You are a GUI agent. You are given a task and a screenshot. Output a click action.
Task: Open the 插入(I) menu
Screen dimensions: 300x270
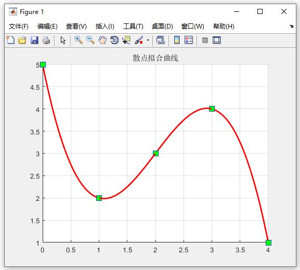[x=105, y=26]
